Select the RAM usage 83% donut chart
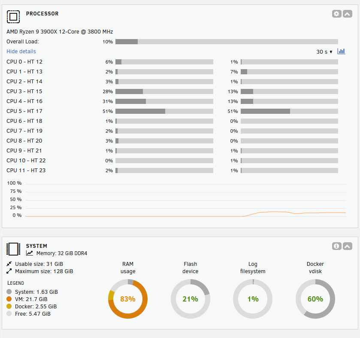This screenshot has height=338, width=360. pyautogui.click(x=128, y=299)
